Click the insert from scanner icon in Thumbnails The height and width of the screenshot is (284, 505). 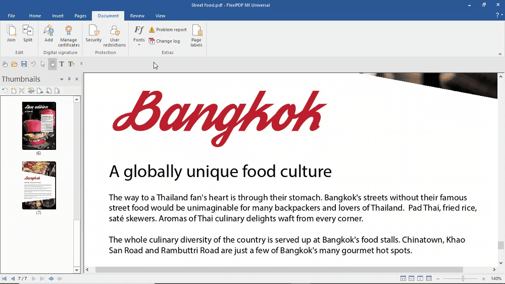31,91
